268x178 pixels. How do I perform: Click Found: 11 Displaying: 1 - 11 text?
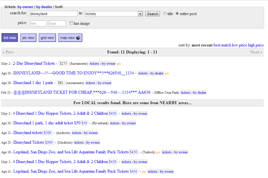[132, 52]
